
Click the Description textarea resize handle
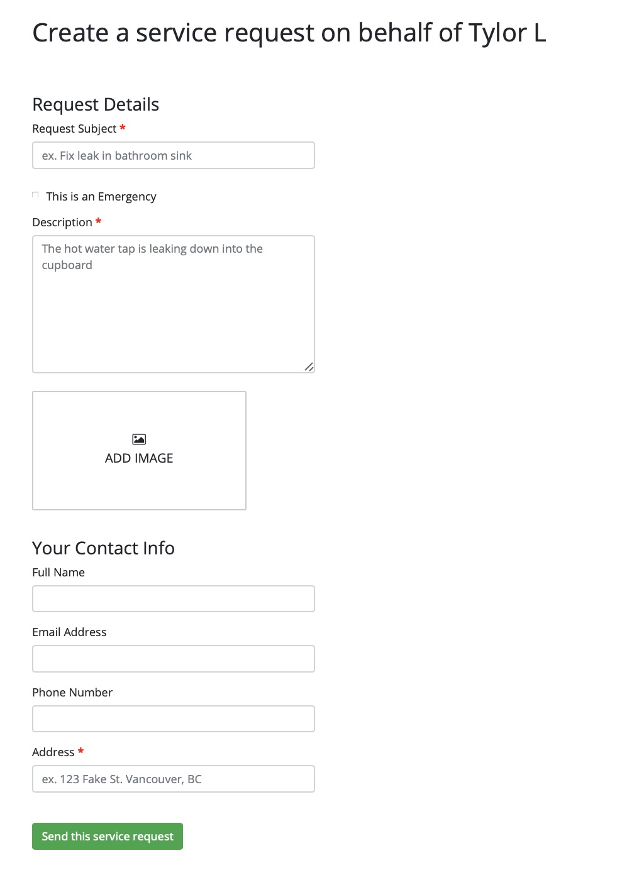309,366
